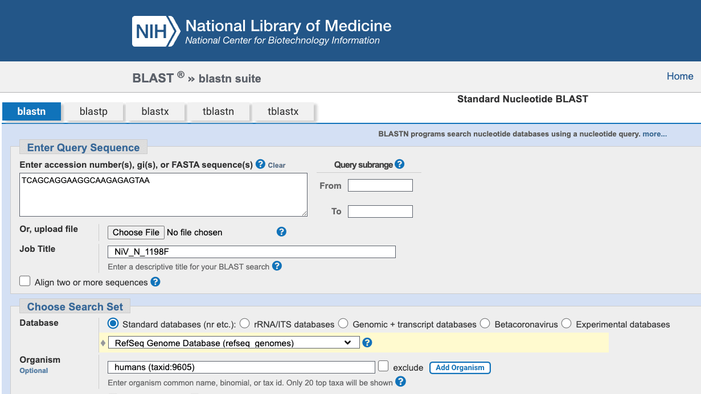Image resolution: width=701 pixels, height=394 pixels.
Task: Open help icon for Align two sequences
Action: (155, 282)
